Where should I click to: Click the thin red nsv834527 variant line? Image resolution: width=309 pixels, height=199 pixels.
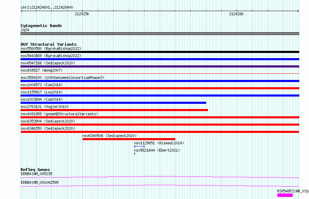point(160,73)
